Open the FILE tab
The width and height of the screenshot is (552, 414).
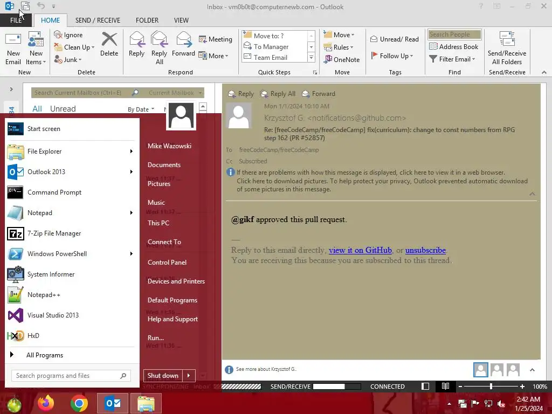(x=16, y=20)
